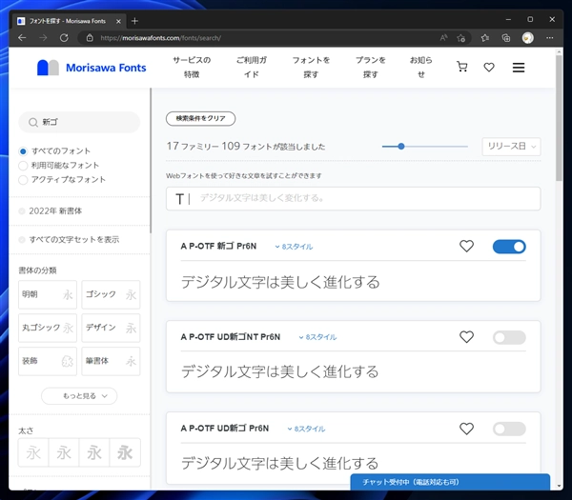Viewport: 572px width, 500px height.
Task: Toggle すべての文字セットを表示 option
Action: click(x=22, y=239)
